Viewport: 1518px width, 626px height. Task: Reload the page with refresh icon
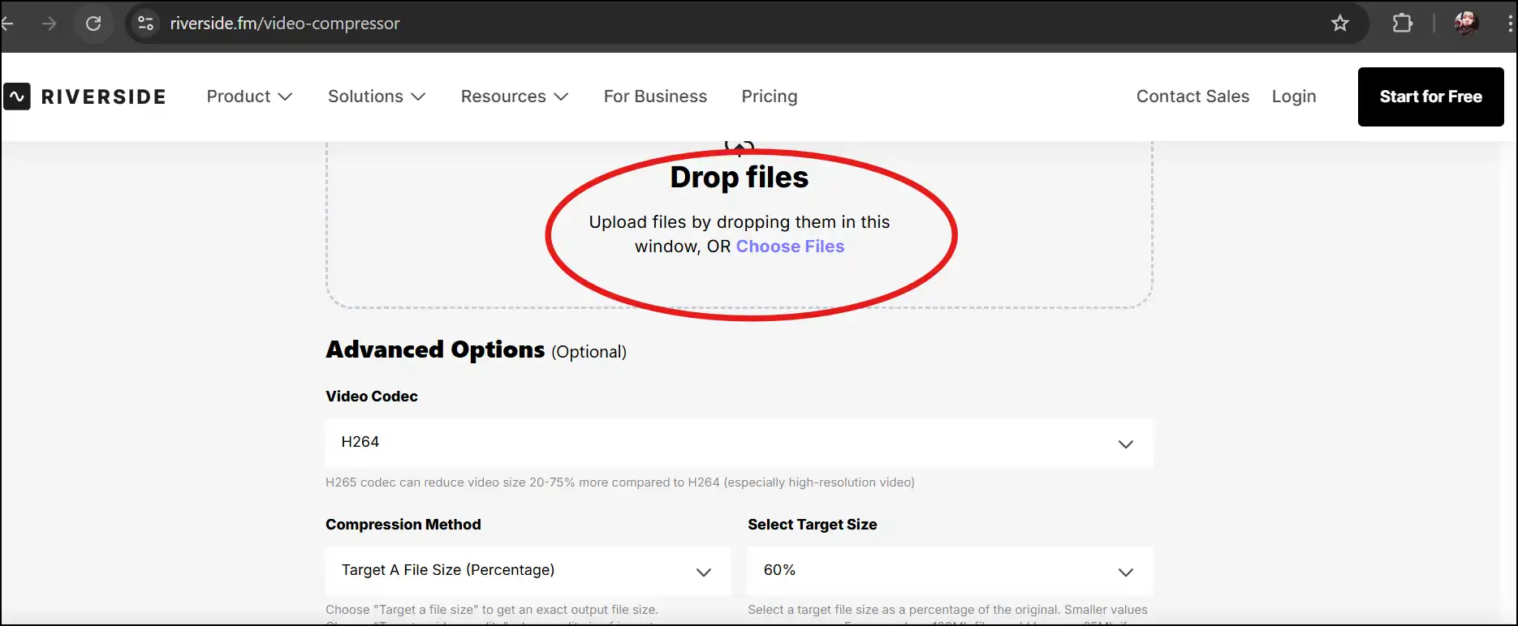tap(93, 24)
